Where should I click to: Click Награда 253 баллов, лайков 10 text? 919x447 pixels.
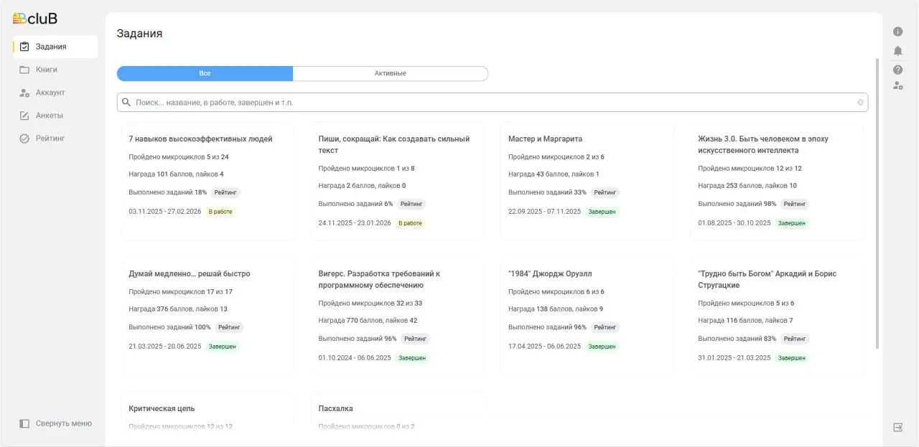[x=747, y=186]
